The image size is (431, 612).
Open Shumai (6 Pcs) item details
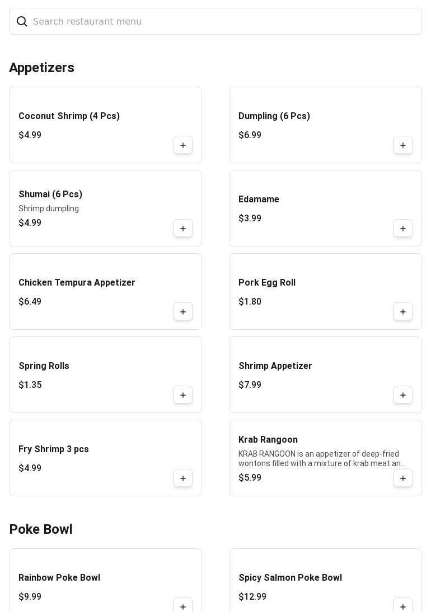pos(50,194)
